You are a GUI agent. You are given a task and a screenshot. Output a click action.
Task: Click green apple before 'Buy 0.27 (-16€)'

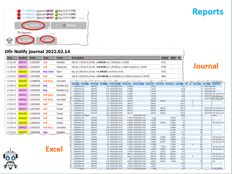56,18
